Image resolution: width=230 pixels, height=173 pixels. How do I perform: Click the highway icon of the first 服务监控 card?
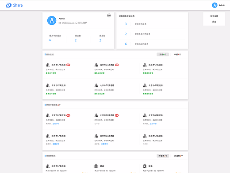click(x=48, y=65)
